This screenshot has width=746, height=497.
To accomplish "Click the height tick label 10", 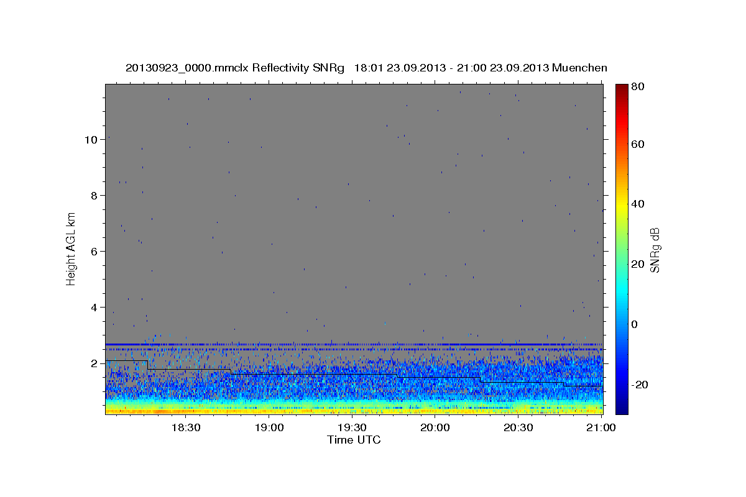I will tap(91, 140).
